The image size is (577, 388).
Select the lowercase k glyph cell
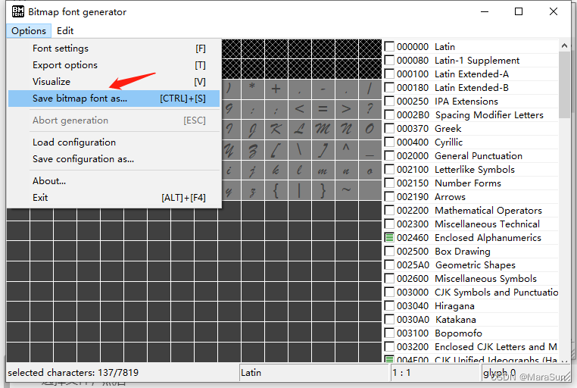[276, 170]
